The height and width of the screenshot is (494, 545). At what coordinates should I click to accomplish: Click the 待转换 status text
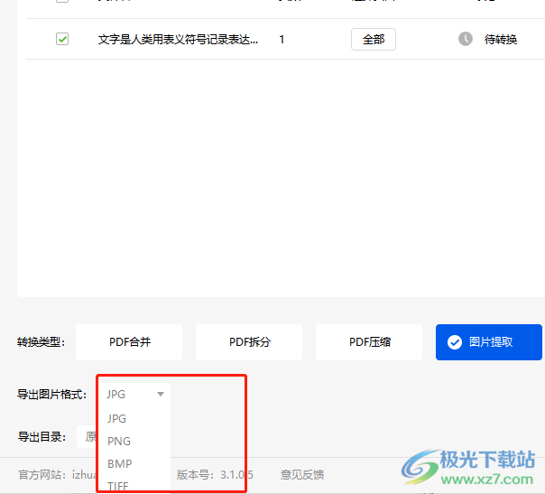(x=501, y=40)
